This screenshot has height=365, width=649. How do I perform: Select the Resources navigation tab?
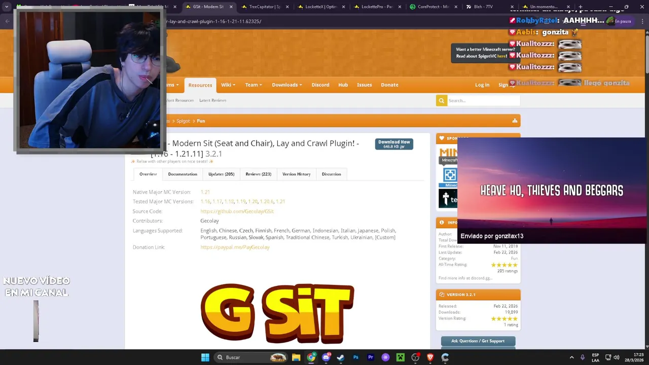point(200,85)
